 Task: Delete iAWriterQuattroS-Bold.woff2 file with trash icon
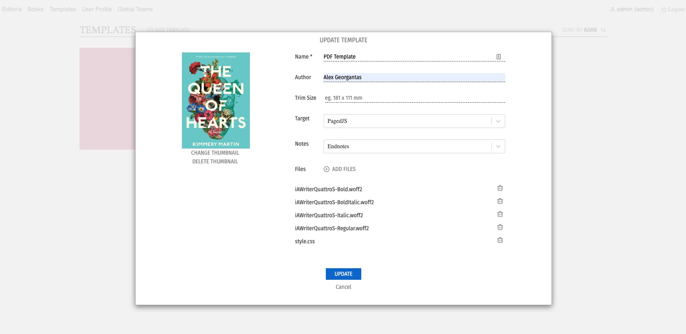tap(500, 188)
